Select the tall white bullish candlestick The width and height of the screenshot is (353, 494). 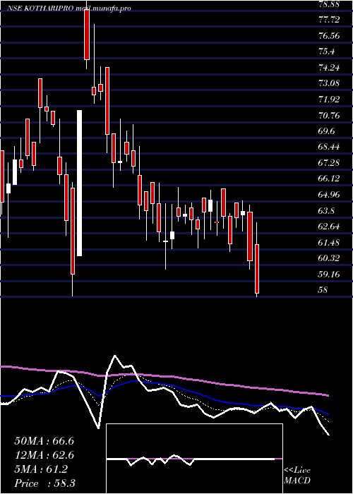pyautogui.click(x=79, y=183)
